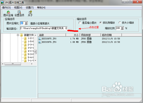Click the DSC03976.JPG file icon

(x=40, y=42)
